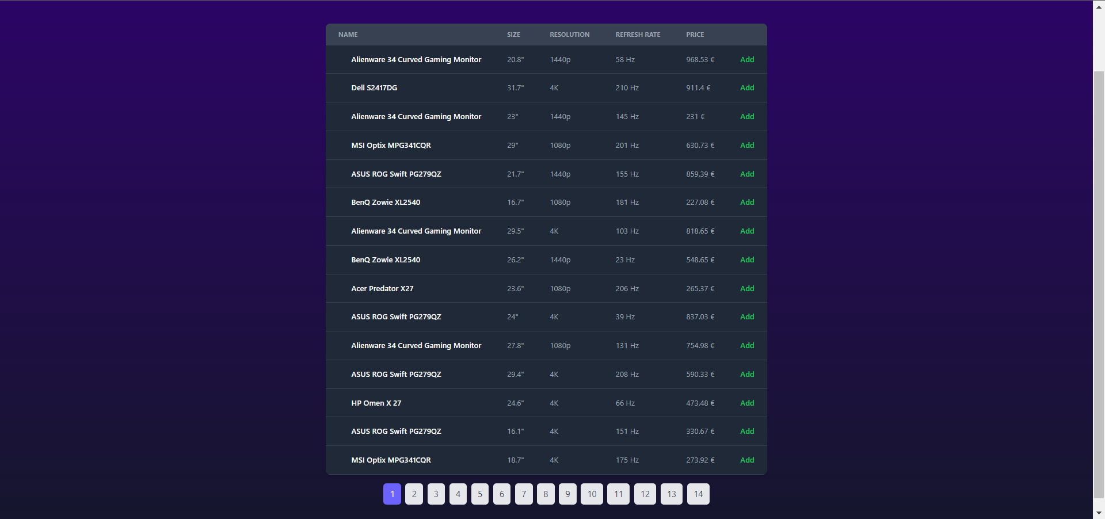Click the PRICE column header
Screen dimensions: 1105x519
pos(695,35)
